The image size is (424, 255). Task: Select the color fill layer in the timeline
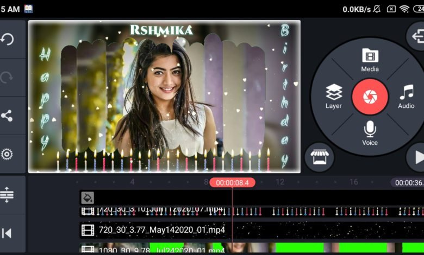[x=88, y=197]
